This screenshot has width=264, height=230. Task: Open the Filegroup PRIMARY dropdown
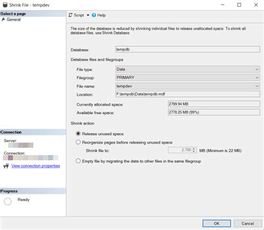click(188, 77)
